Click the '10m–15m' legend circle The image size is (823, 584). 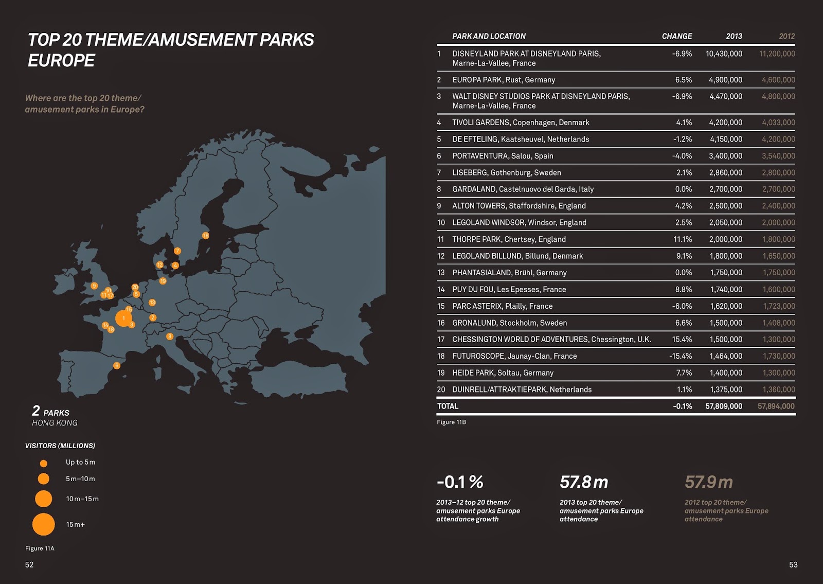click(x=44, y=499)
